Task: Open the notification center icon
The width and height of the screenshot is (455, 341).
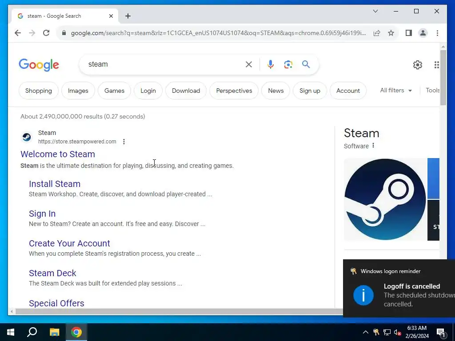Action: point(441,333)
